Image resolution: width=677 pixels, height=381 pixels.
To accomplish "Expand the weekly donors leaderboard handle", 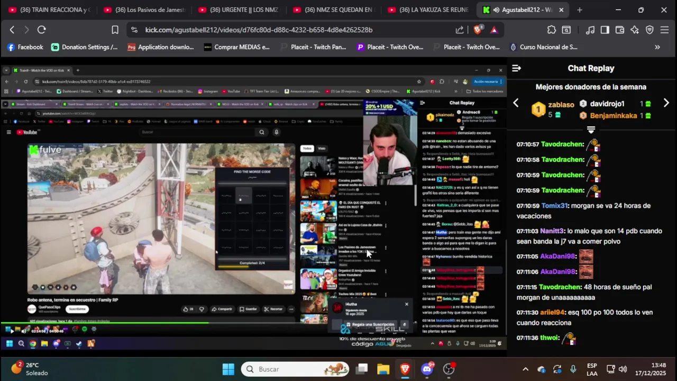I will (591, 130).
